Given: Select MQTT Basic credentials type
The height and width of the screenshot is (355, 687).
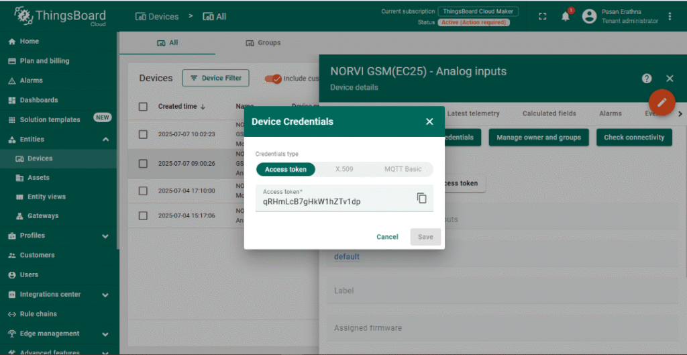Looking at the screenshot, I should (x=403, y=169).
